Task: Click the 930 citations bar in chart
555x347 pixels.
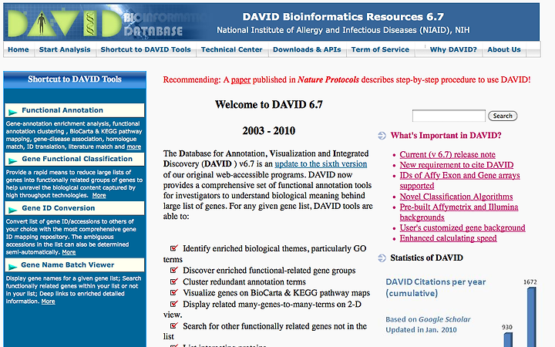Action: coord(508,339)
